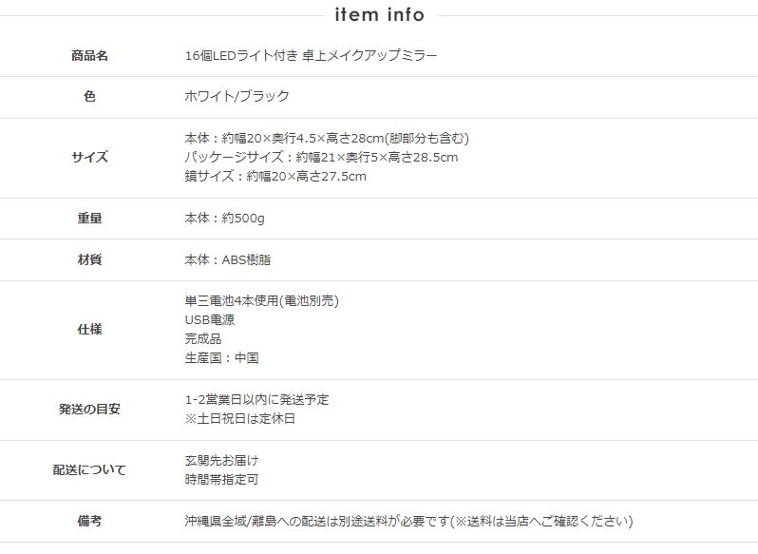The width and height of the screenshot is (758, 554).
Task: Click the USB電源 specification line
Action: [x=210, y=320]
